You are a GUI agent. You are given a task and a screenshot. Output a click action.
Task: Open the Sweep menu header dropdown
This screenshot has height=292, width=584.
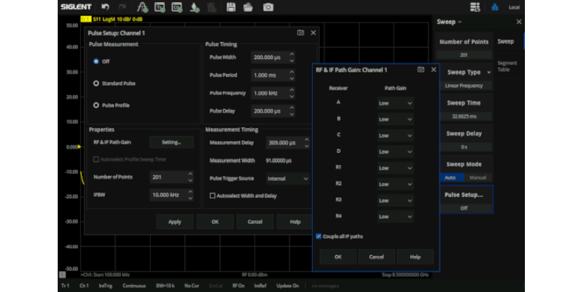coord(450,22)
